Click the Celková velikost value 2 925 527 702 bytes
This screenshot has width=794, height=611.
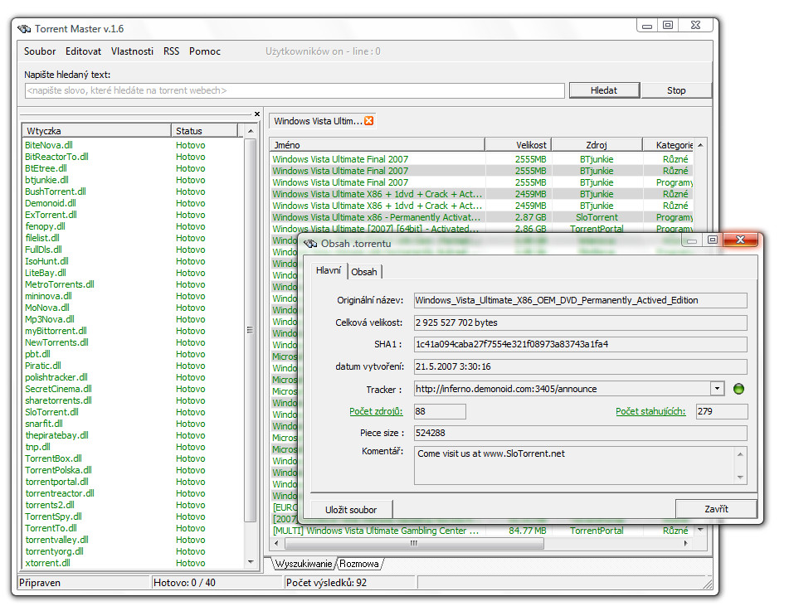click(580, 322)
